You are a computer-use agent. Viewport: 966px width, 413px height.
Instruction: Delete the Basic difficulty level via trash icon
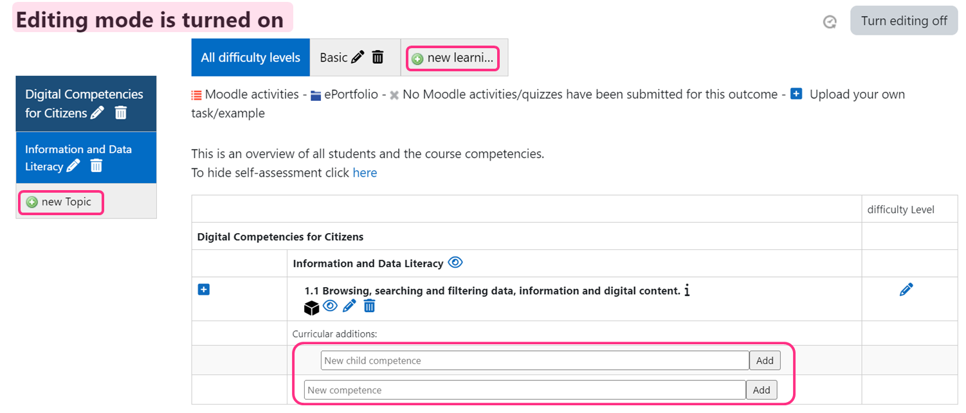coord(378,57)
